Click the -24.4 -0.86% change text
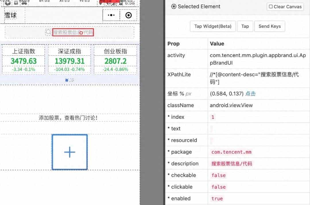Image resolution: width=310 pixels, height=205 pixels. pos(115,69)
